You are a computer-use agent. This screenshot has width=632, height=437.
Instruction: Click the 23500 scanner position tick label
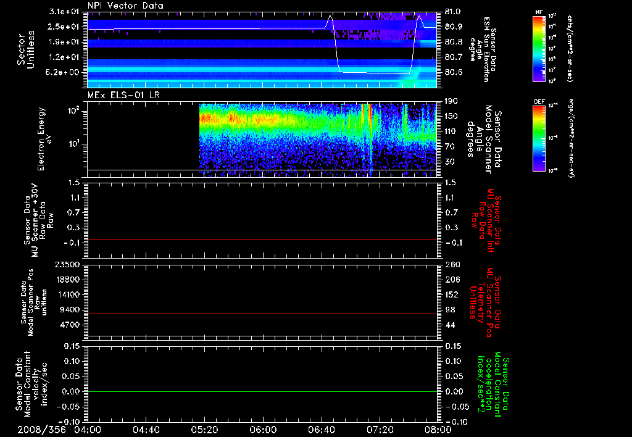[x=67, y=264]
